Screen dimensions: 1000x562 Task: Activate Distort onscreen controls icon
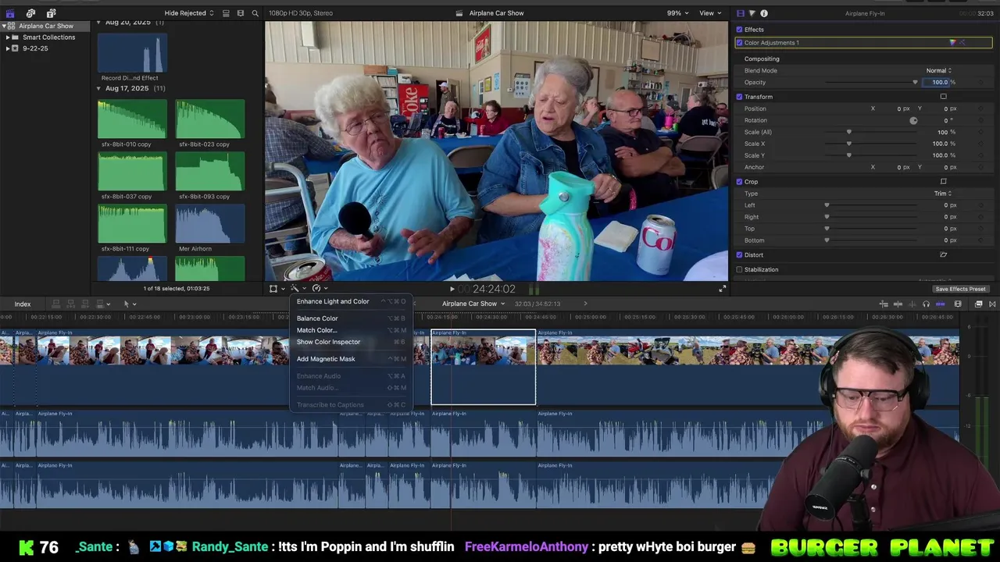(943, 255)
